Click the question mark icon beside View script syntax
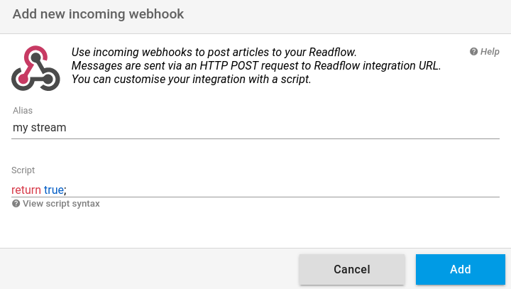511x289 pixels. [16, 204]
